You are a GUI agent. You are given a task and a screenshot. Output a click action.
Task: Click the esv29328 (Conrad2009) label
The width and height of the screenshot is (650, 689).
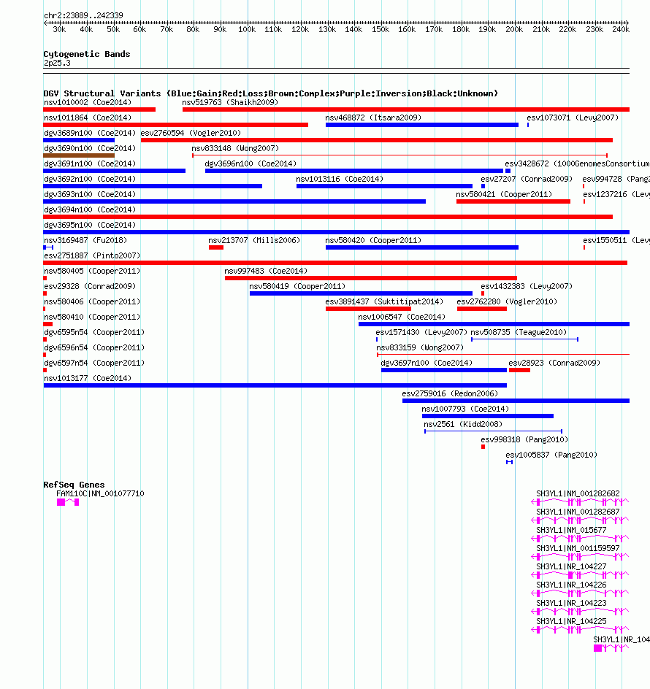[x=90, y=287]
